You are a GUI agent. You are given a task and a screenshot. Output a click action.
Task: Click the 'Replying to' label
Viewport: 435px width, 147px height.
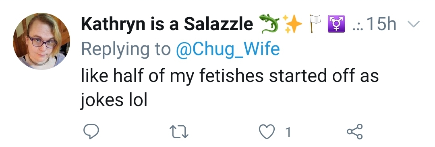tap(126, 49)
